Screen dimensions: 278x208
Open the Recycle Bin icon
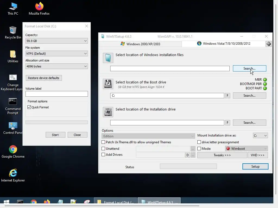tap(13, 33)
